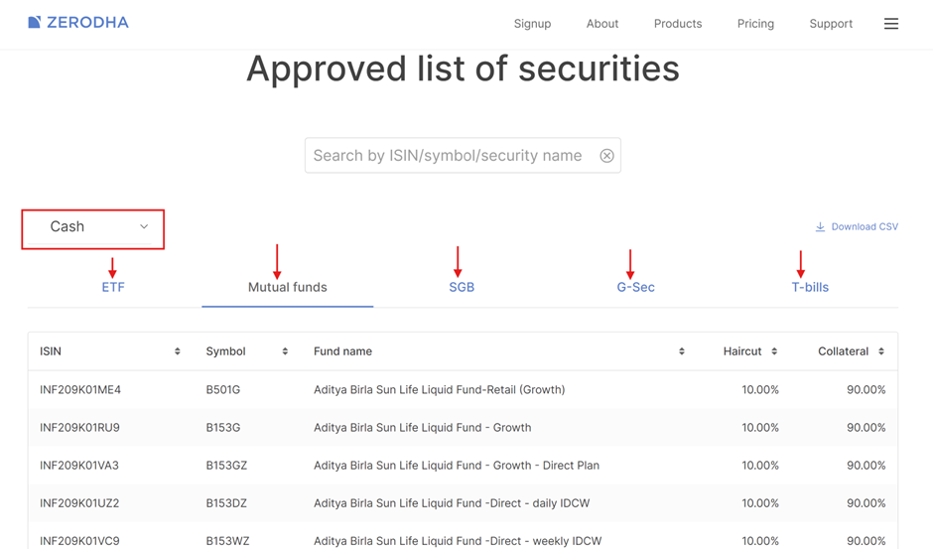Click fund name Direct - daily IDCW
The width and height of the screenshot is (933, 549).
point(452,503)
